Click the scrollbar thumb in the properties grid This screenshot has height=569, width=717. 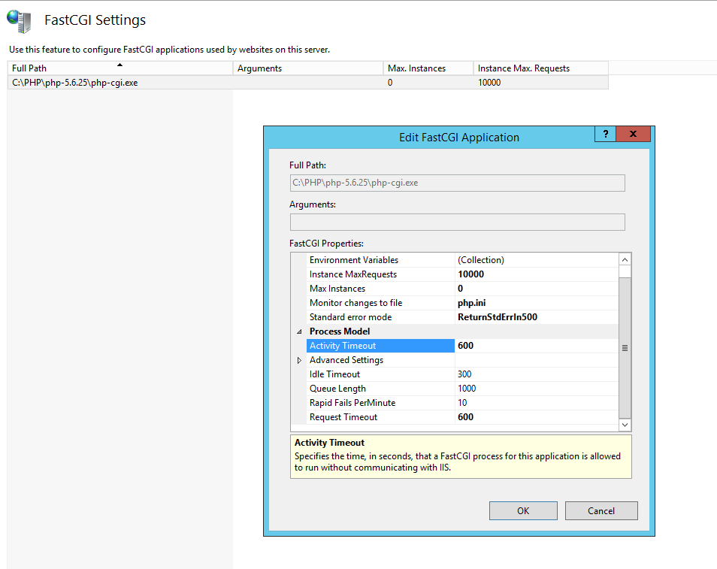click(x=625, y=348)
